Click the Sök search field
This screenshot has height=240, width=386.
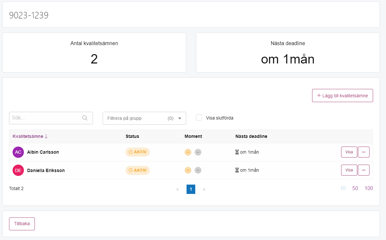(x=51, y=118)
